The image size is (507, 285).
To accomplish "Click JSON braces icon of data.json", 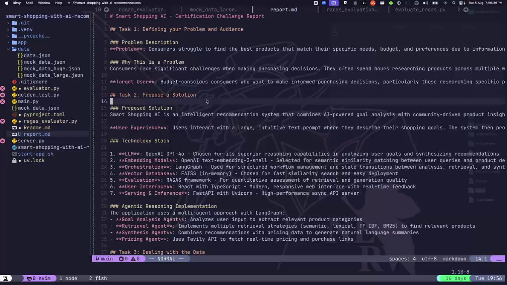I will tap(20, 56).
